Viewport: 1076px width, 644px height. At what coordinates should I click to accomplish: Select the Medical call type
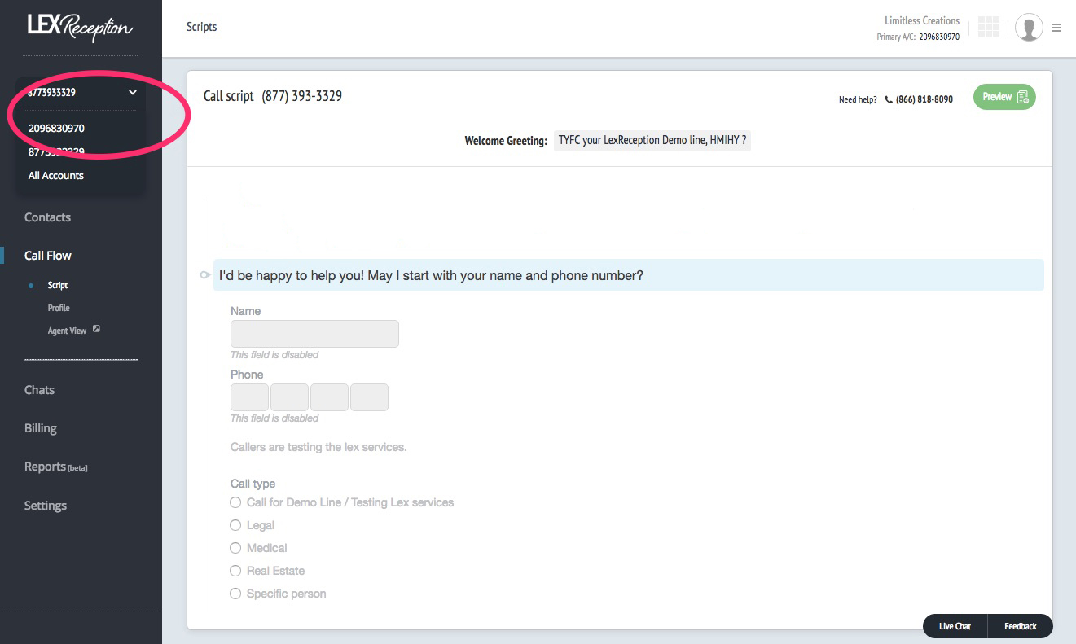pos(235,548)
